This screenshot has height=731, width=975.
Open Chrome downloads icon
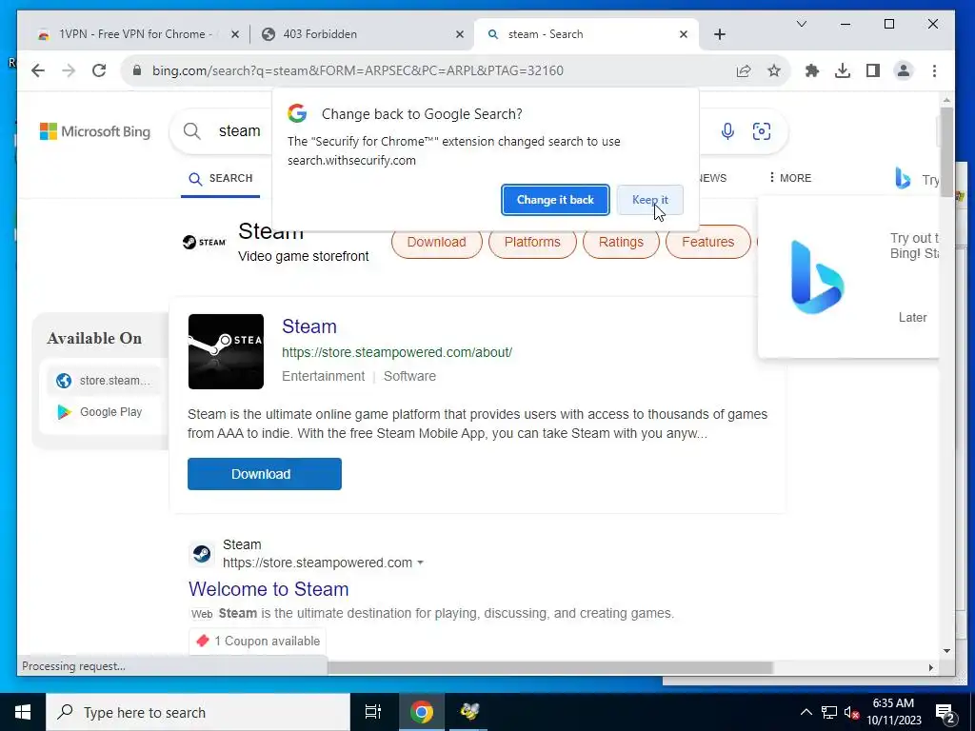click(x=843, y=70)
